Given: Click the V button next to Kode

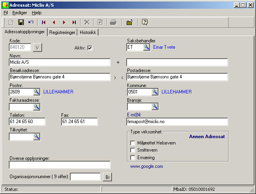Looking at the screenshot, I should click(x=37, y=48).
